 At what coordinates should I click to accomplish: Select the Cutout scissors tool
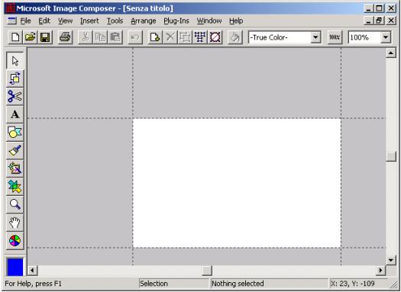15,97
